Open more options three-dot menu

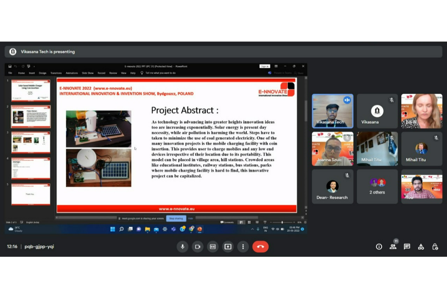pyautogui.click(x=243, y=247)
